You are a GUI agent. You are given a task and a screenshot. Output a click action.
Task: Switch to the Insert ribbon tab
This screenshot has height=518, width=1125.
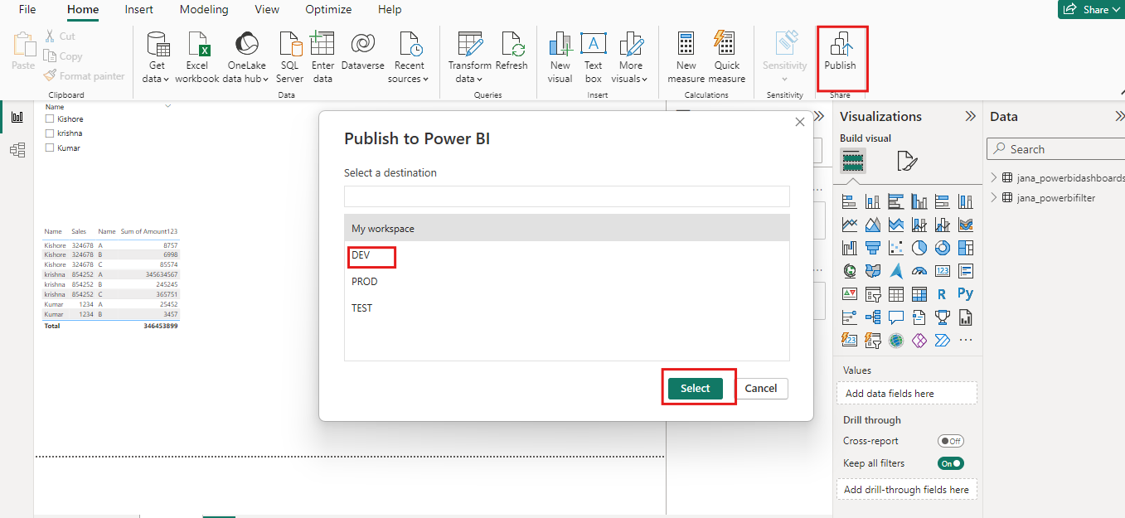[138, 10]
